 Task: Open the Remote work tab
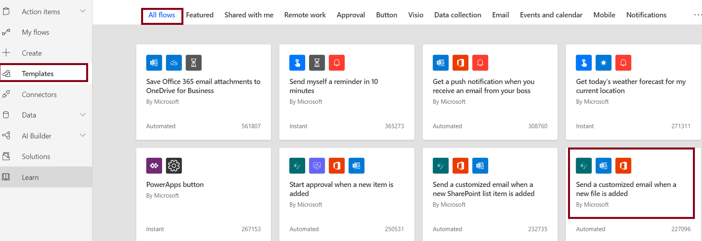tap(305, 15)
